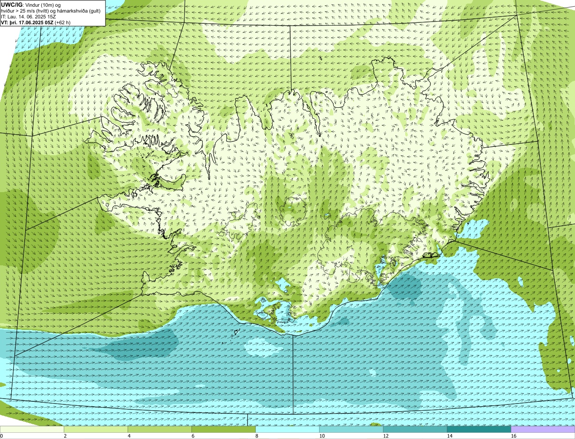This screenshot has height=439, width=575.
Task: Click the 'VT: þri. 17.06.2025 05Z (+62 h)' line
Action: tap(36, 22)
